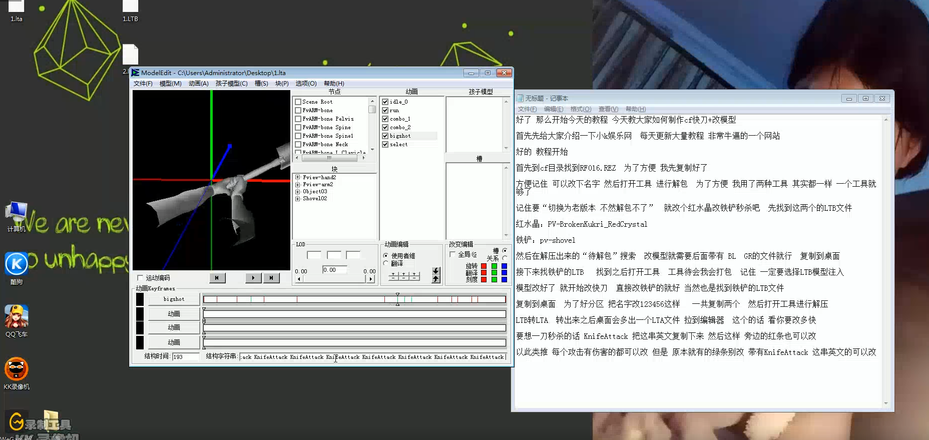Open the 计算机 desktop icon
The image size is (929, 440).
[17, 217]
